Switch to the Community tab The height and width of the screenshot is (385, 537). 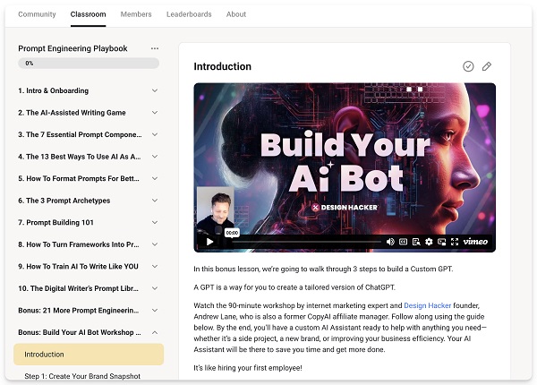tap(37, 14)
